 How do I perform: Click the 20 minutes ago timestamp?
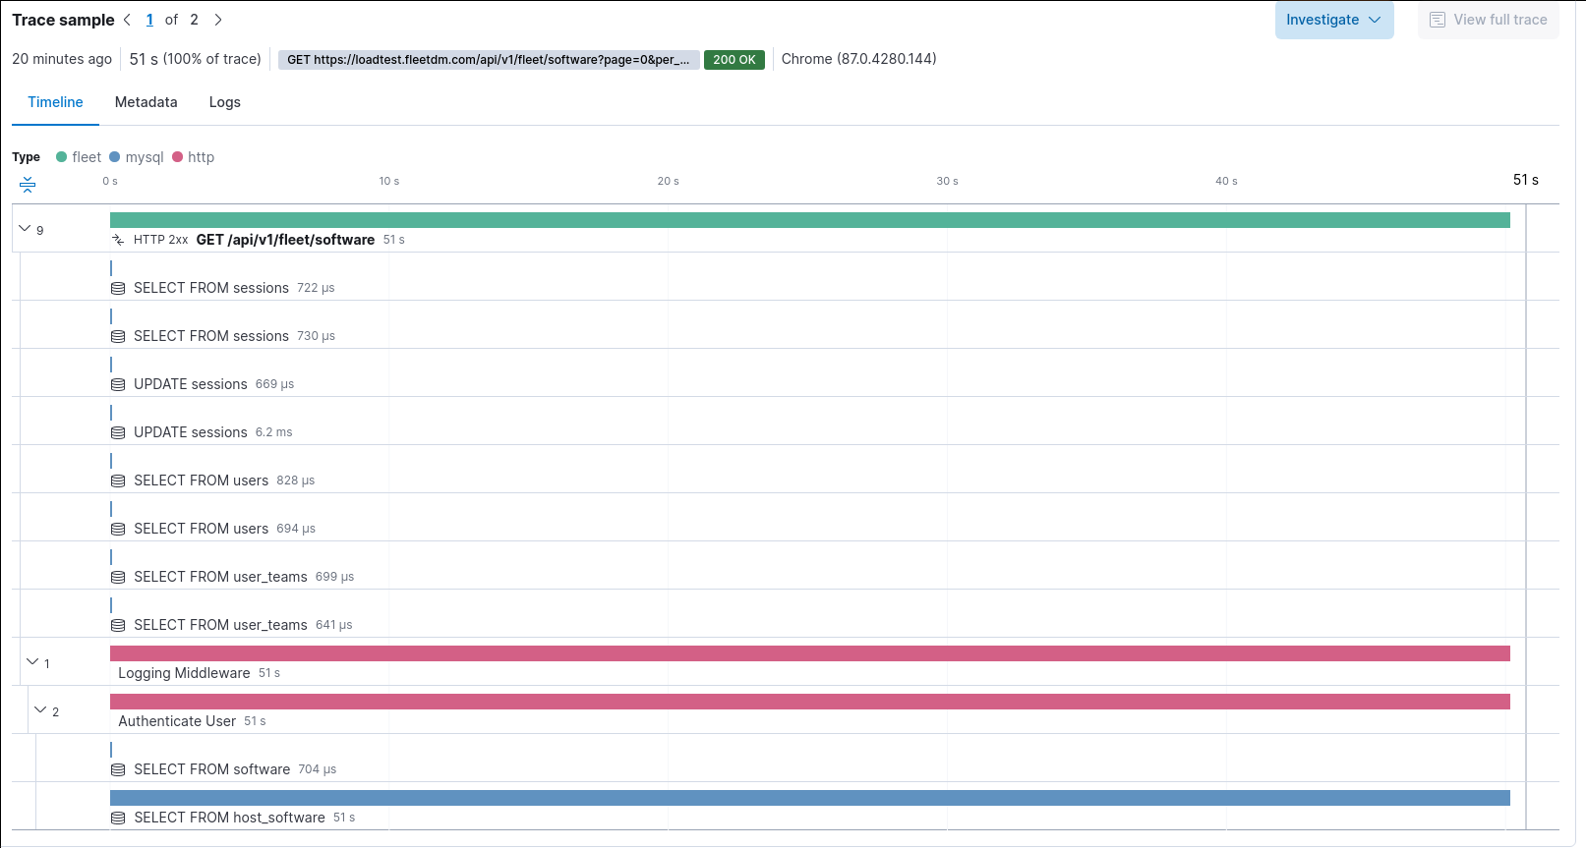point(62,59)
